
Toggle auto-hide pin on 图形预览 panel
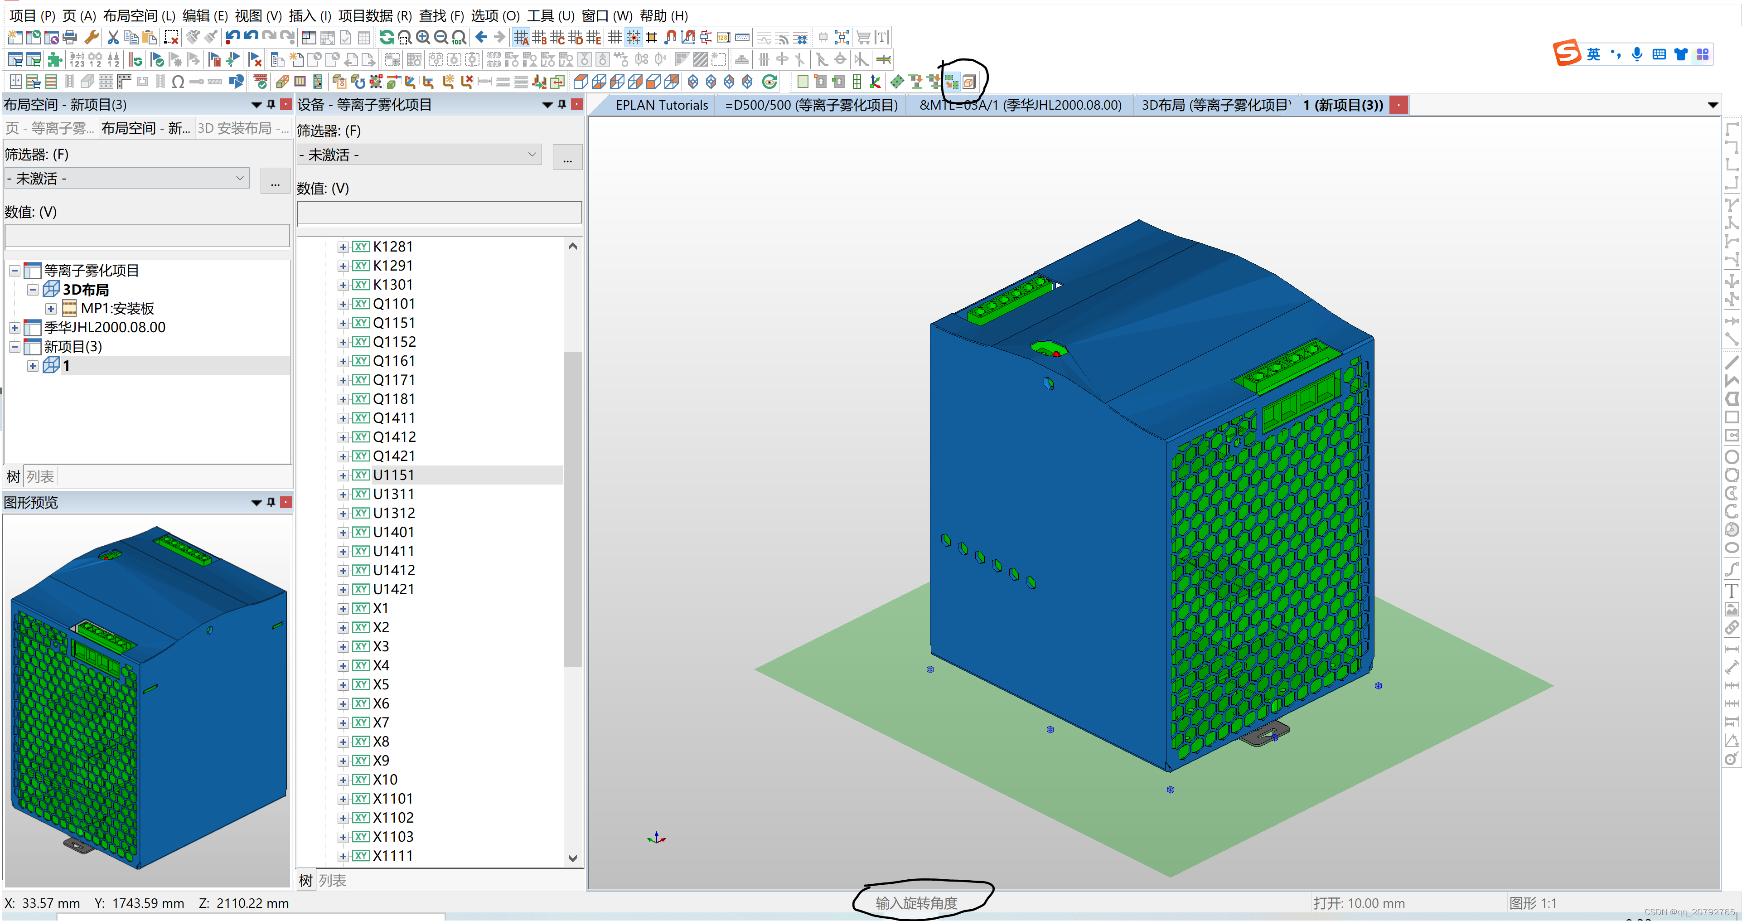(x=271, y=502)
